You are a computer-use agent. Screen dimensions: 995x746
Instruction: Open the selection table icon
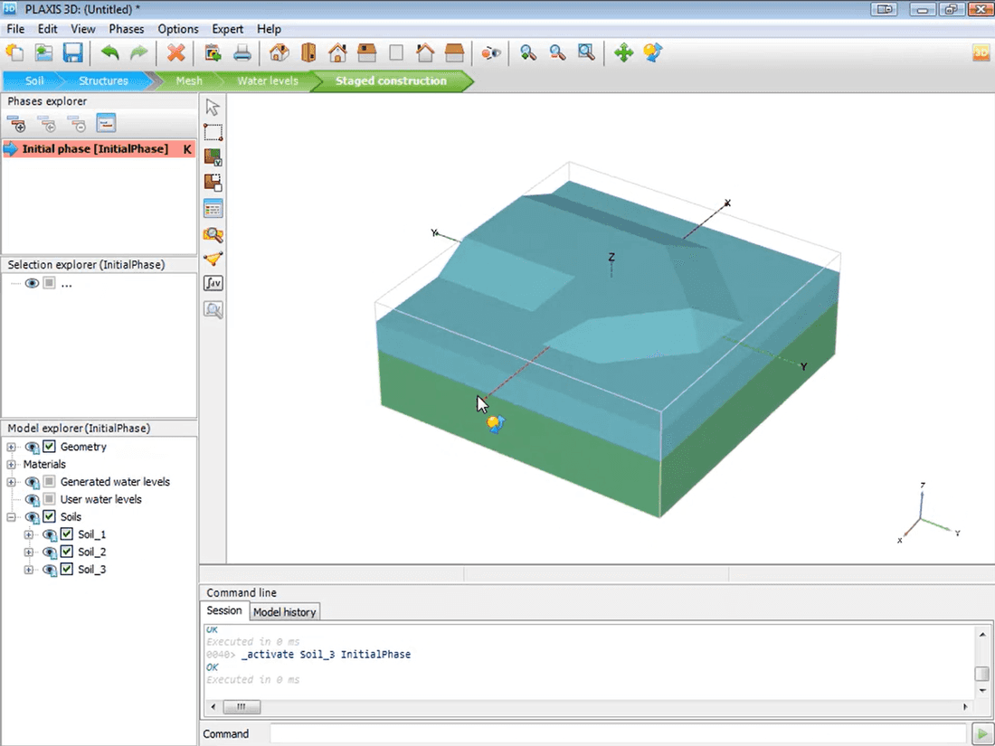tap(213, 208)
